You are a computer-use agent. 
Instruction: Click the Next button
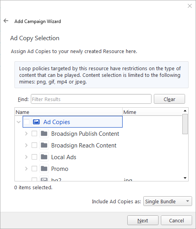(143, 220)
